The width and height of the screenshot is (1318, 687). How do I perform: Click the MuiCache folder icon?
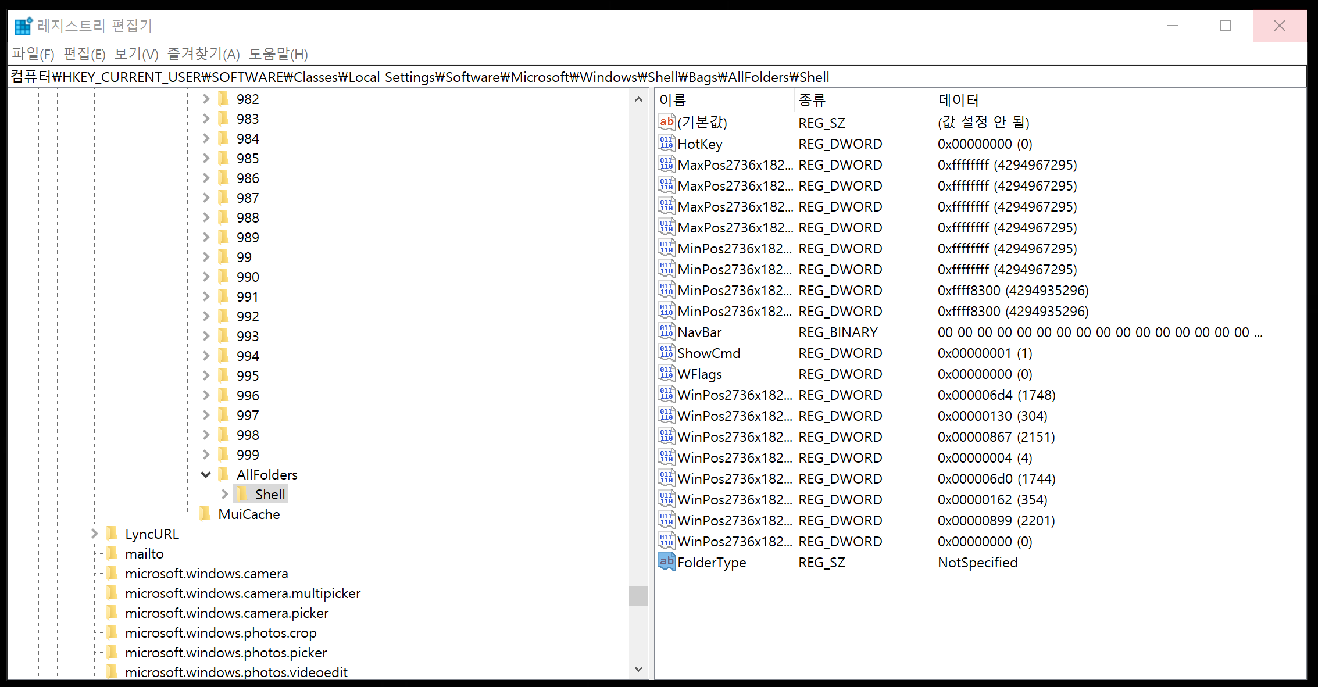tap(205, 514)
